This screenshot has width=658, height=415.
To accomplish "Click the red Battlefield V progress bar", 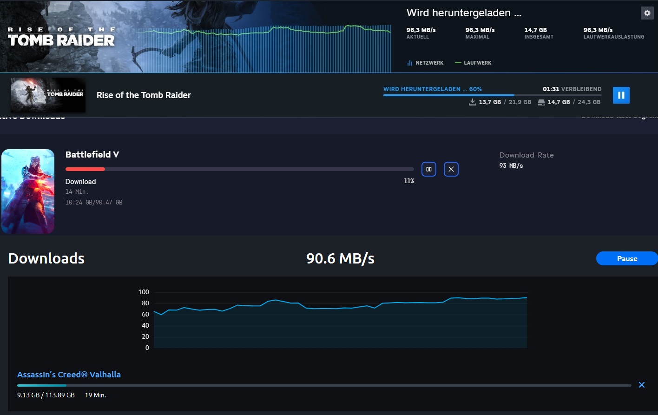I will click(x=239, y=169).
